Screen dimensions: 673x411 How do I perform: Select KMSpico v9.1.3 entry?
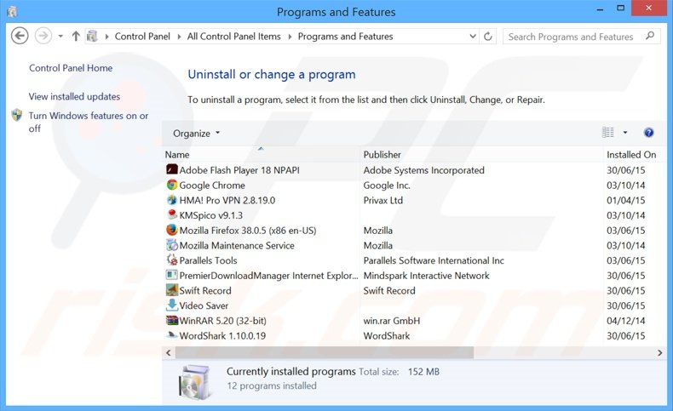(210, 215)
